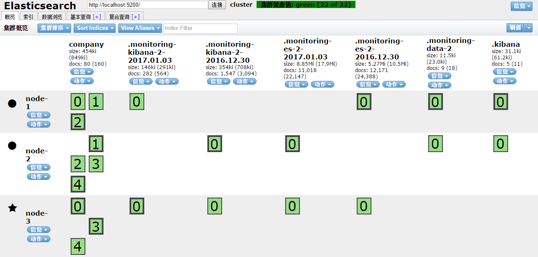Open 信息 dropdown for .monitoring-es-2-2017.01.03
The width and height of the screenshot is (538, 257).
297,84
